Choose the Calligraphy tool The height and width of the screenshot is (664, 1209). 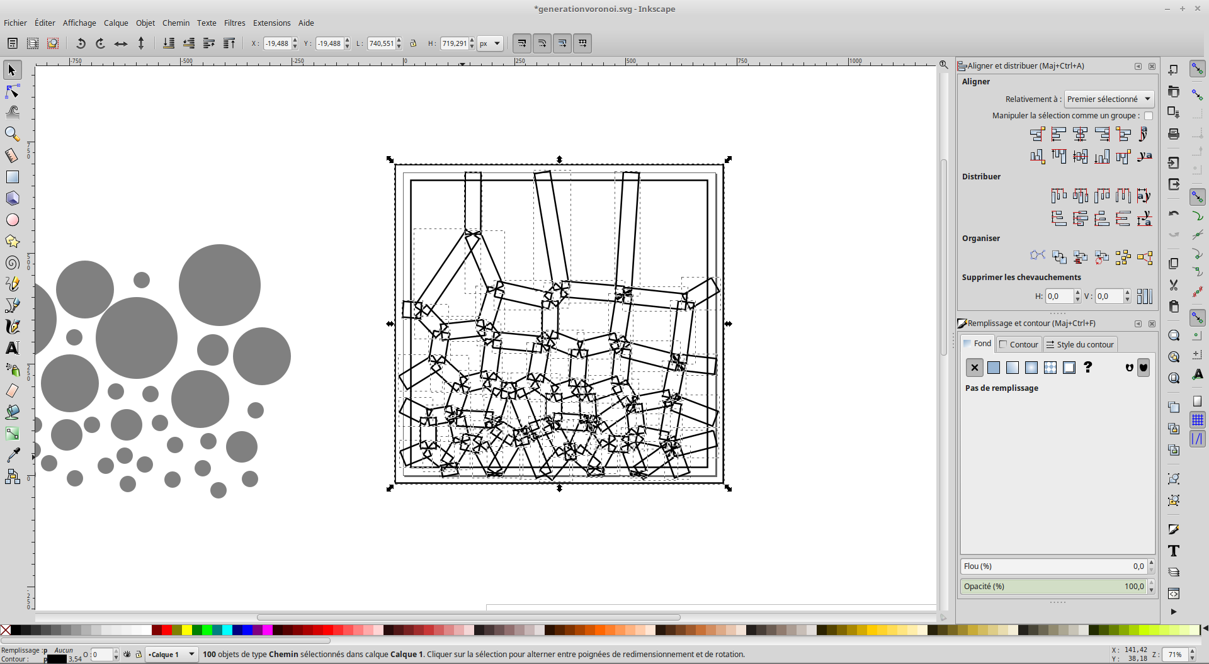tap(12, 327)
